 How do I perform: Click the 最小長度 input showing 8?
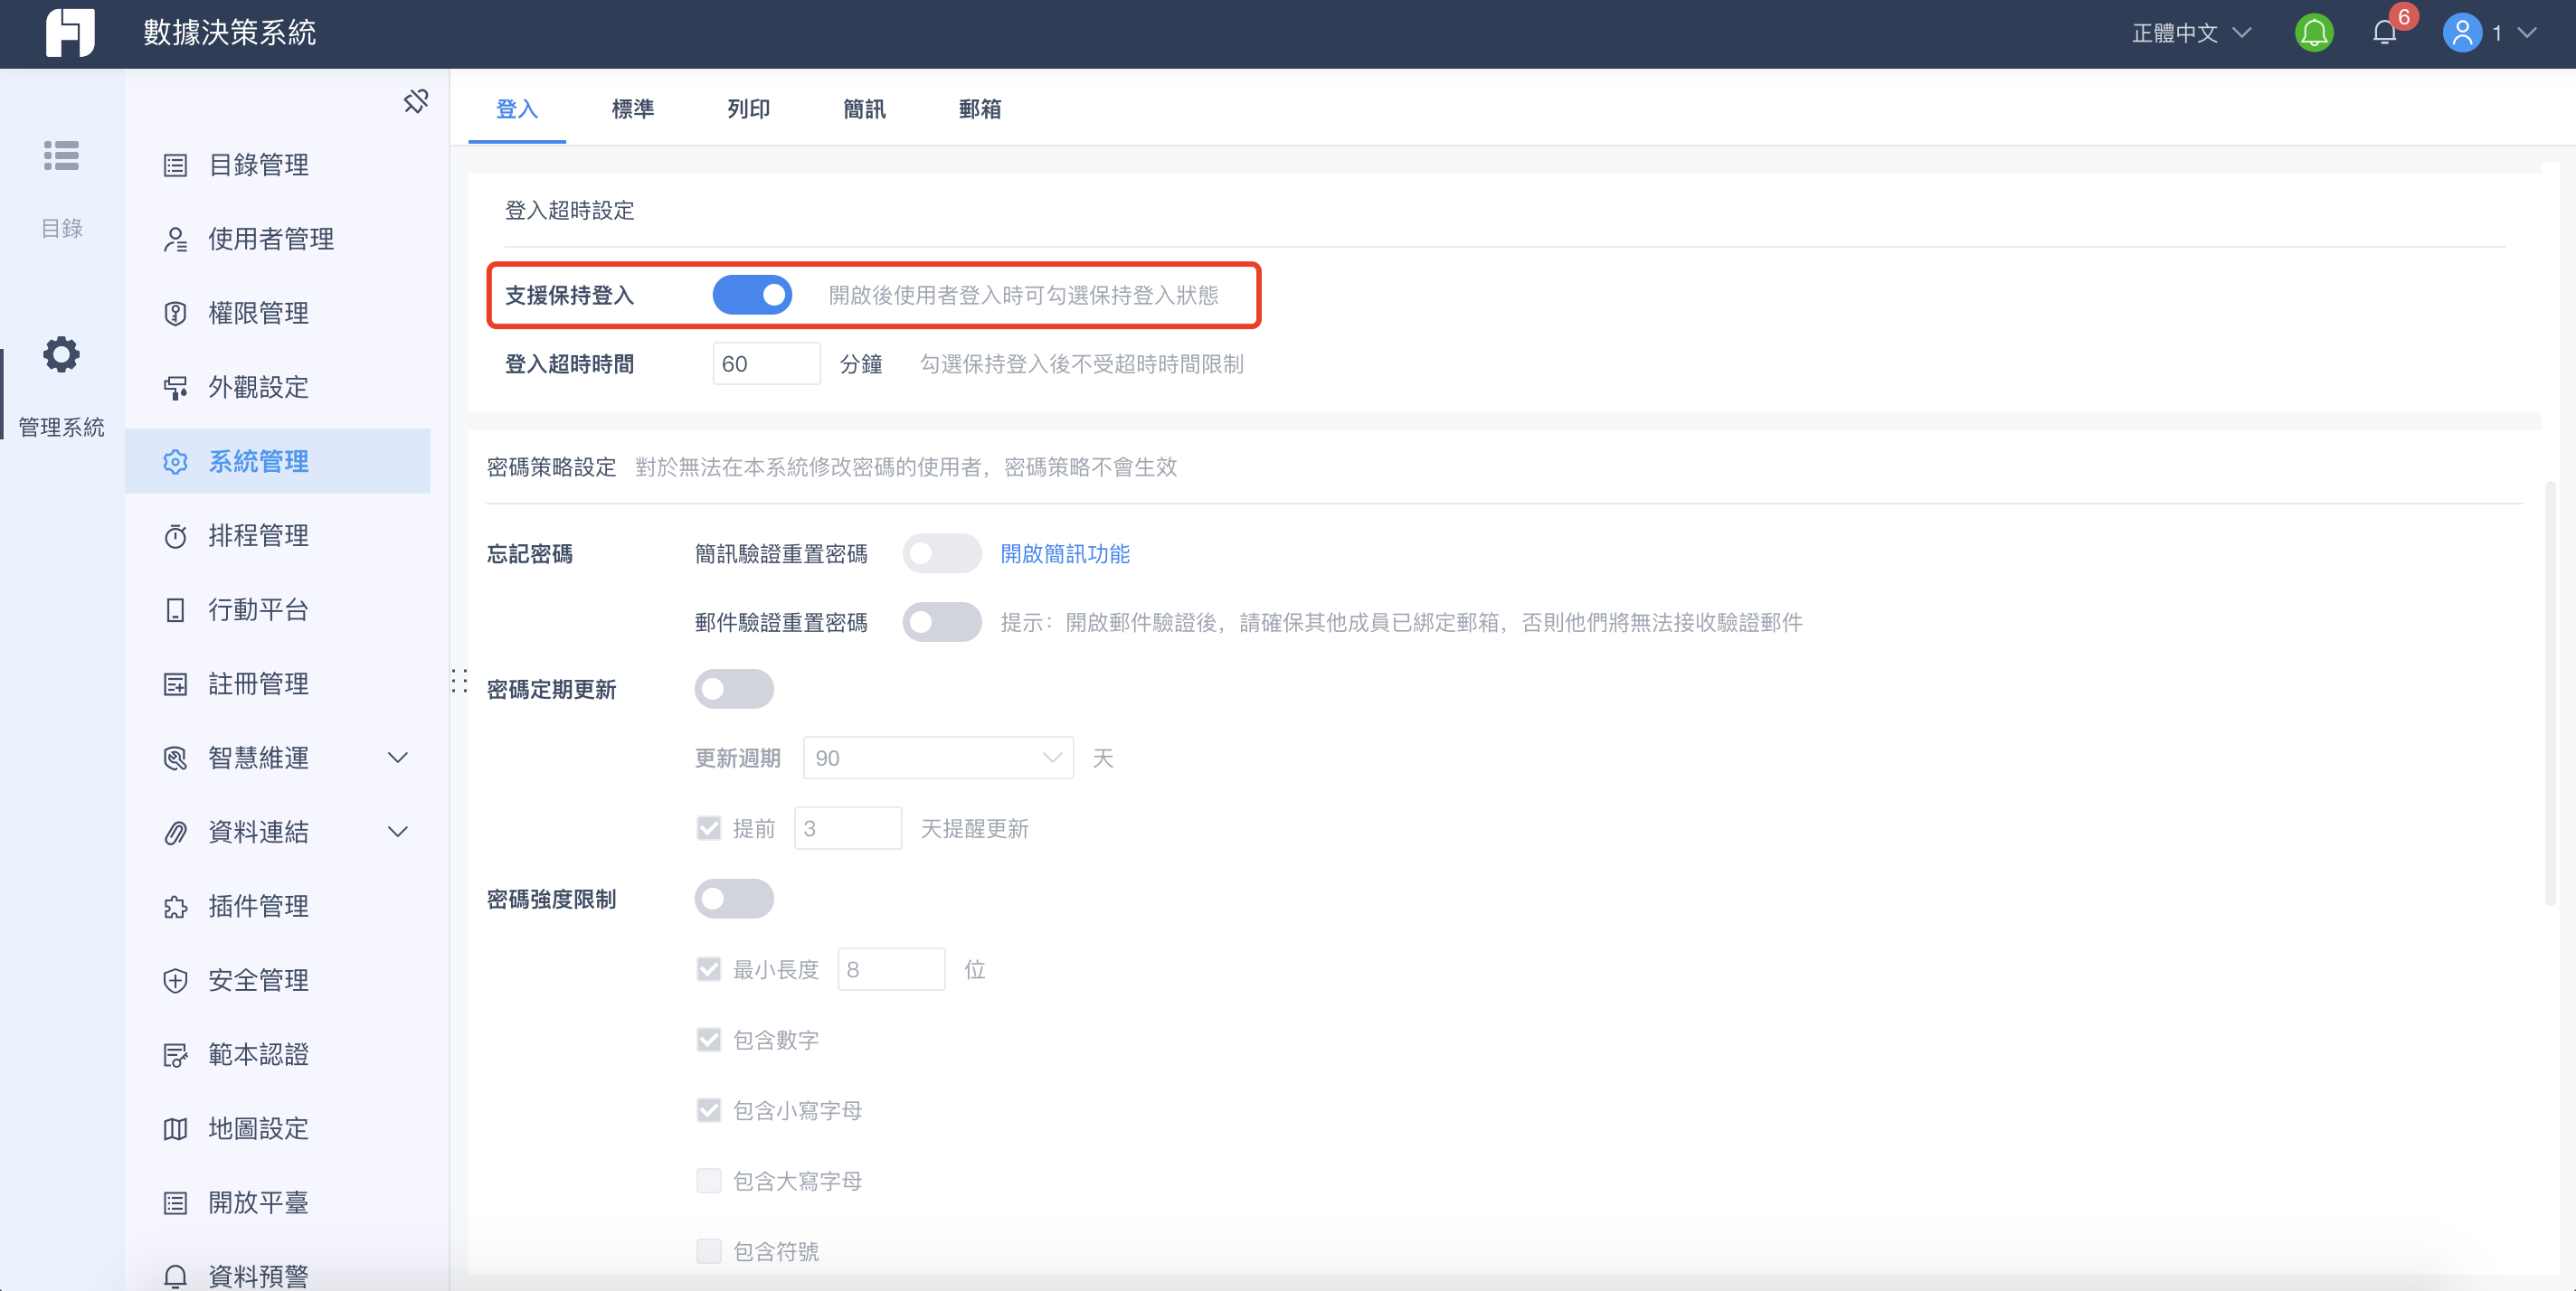891,969
